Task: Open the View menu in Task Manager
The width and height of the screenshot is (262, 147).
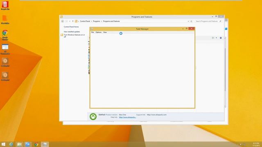Action: click(x=105, y=32)
